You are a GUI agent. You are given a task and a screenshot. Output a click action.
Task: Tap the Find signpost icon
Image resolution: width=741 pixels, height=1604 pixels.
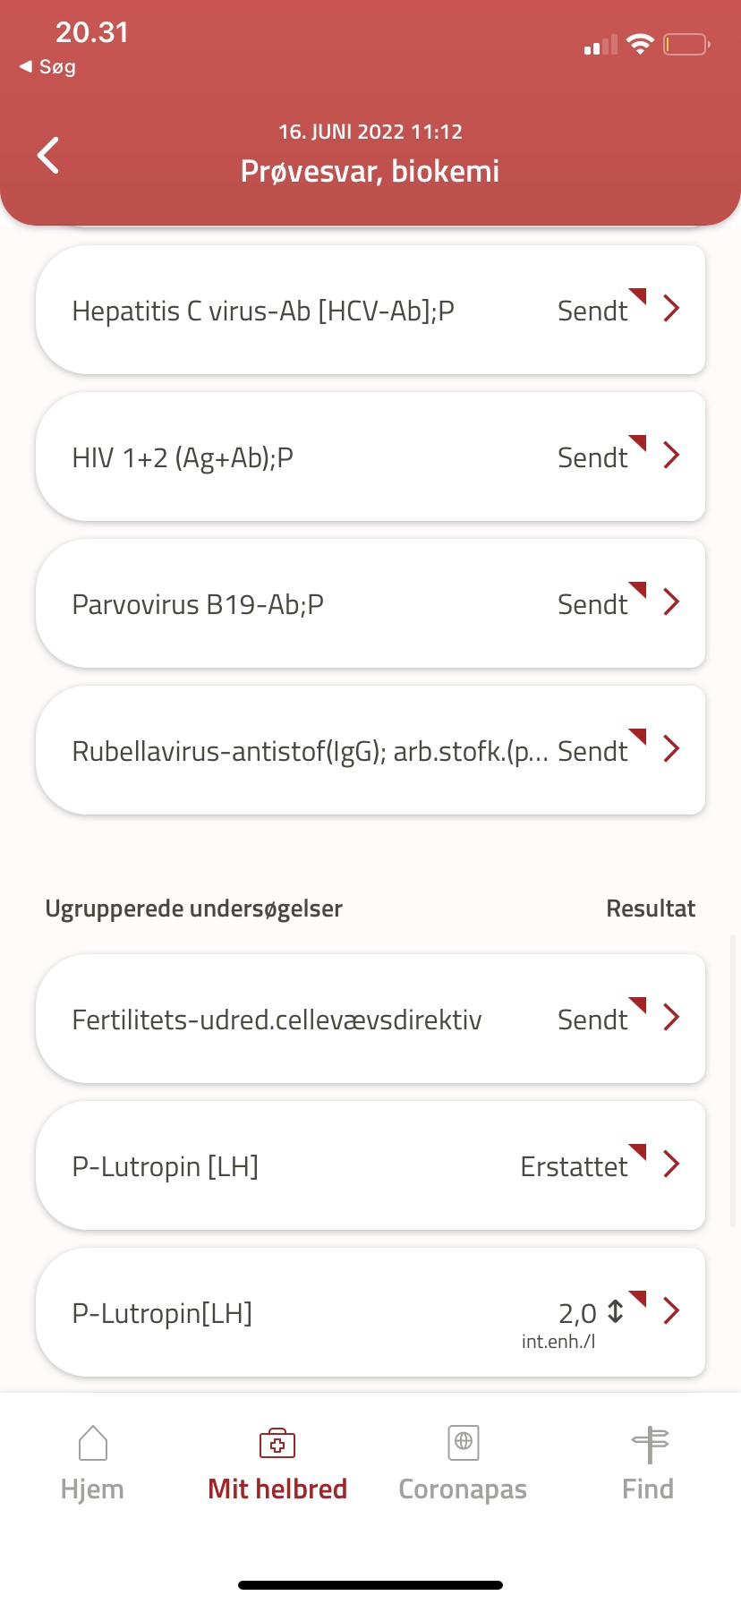tap(649, 1443)
